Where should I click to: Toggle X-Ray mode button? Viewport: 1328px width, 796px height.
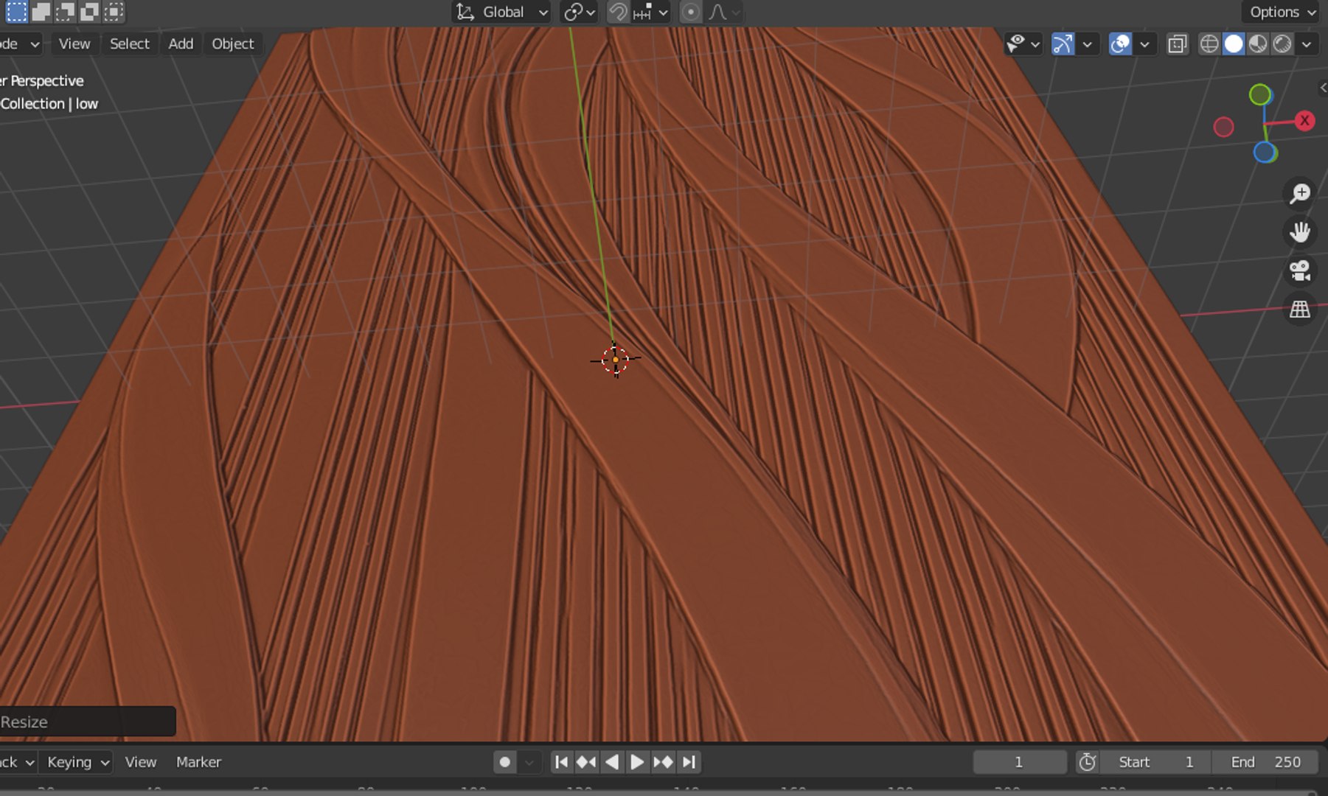(x=1178, y=44)
